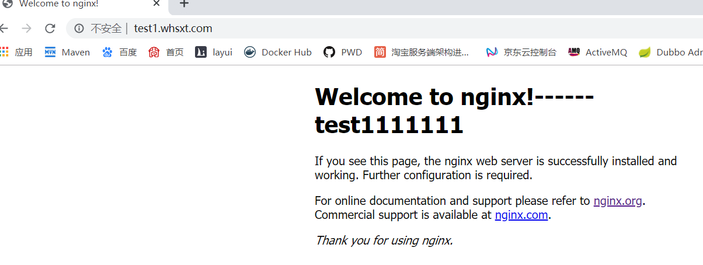703x265 pixels.
Task: Open the layui bookmark
Action: point(214,52)
